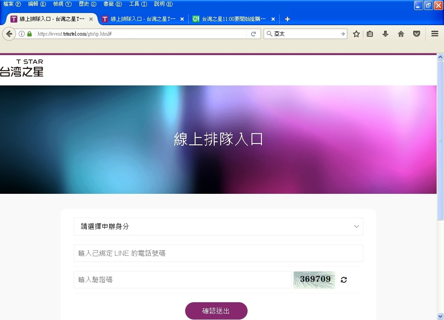Close the second 線上排隊入口 tab

tap(182, 19)
